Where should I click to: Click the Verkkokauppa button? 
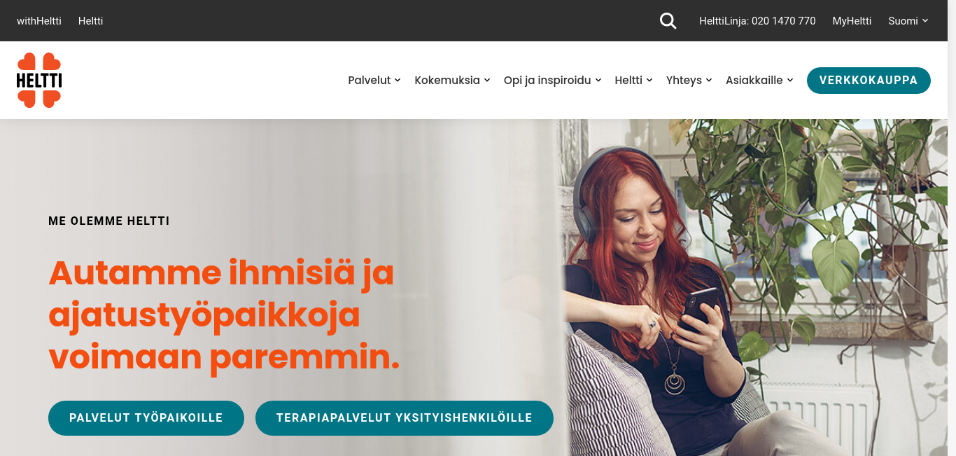click(869, 81)
